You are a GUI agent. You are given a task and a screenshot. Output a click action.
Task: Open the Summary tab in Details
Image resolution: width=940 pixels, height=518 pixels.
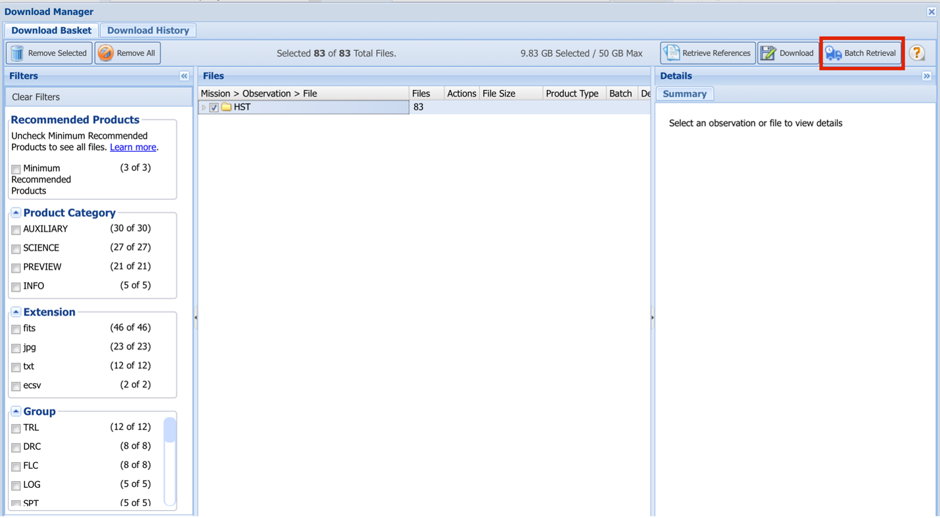pyautogui.click(x=684, y=94)
